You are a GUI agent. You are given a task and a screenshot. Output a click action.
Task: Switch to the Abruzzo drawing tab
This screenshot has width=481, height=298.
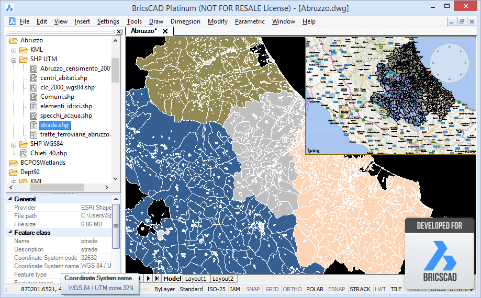pos(144,31)
